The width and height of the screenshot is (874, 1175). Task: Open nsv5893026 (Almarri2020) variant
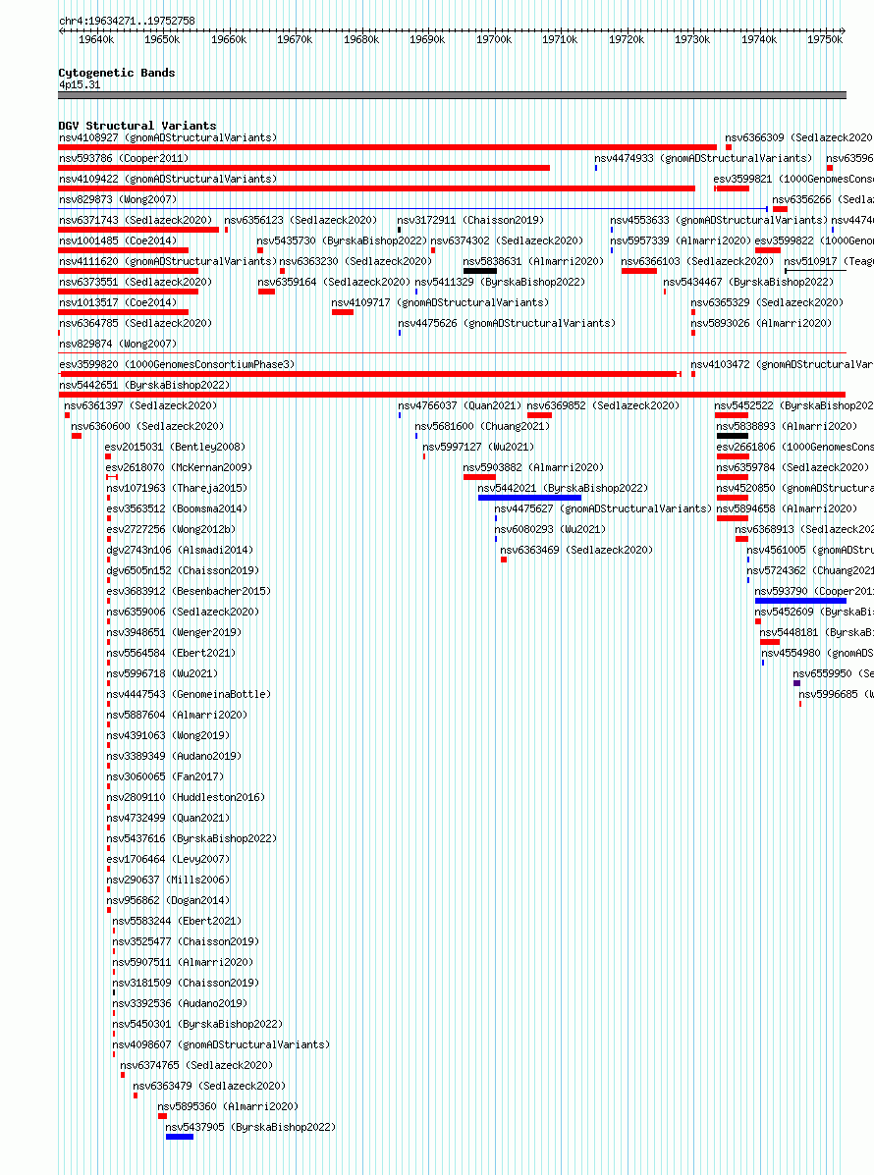click(x=761, y=324)
